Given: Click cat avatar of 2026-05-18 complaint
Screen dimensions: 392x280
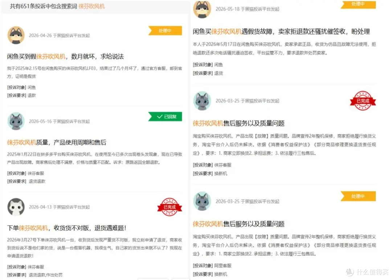Looking at the screenshot, I should 202,9.
